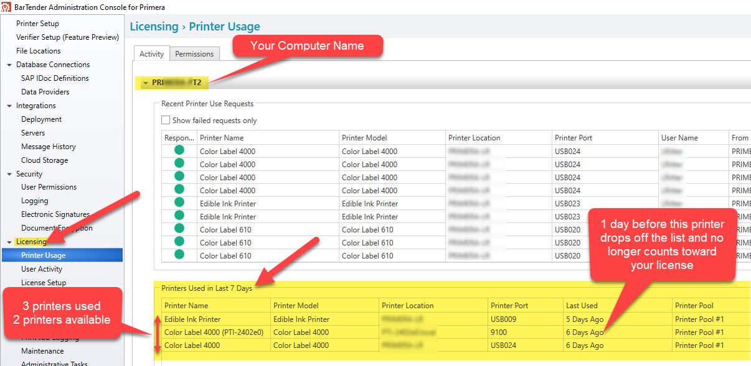This screenshot has width=751, height=366.
Task: Open SAP IDoc Definitions
Action: click(55, 78)
